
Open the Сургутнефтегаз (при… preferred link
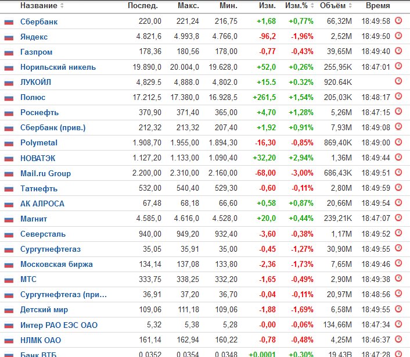coord(63,295)
